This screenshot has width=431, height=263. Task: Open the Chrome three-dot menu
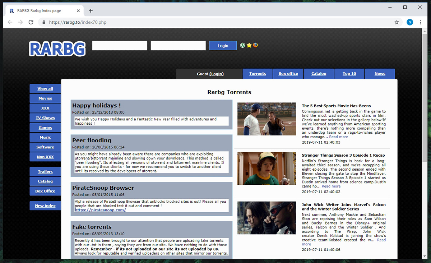[x=420, y=22]
